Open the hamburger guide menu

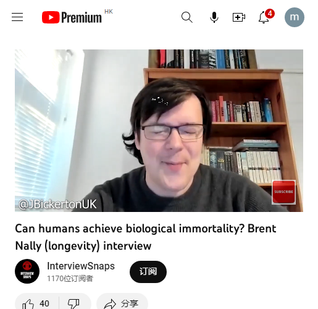tap(17, 17)
